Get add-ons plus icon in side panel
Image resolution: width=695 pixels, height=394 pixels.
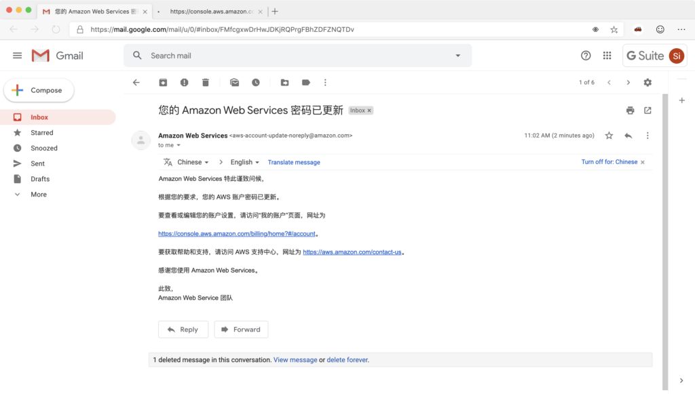pos(681,100)
